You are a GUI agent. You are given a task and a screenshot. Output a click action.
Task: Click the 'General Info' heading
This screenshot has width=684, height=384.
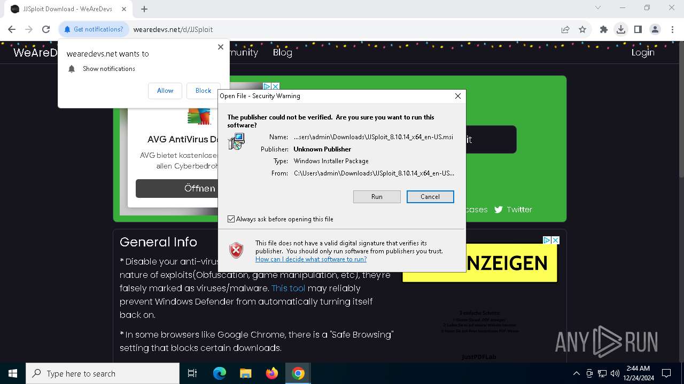tap(158, 242)
